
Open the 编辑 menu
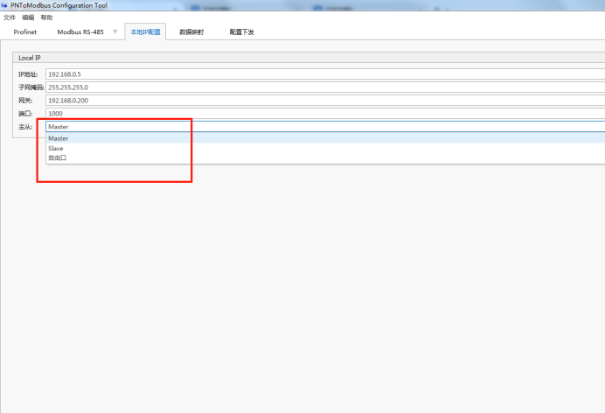pos(28,17)
